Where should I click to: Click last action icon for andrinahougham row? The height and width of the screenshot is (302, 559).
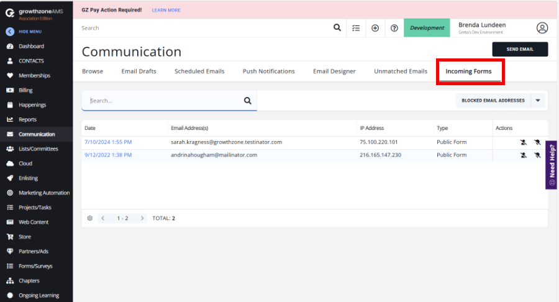pyautogui.click(x=537, y=155)
